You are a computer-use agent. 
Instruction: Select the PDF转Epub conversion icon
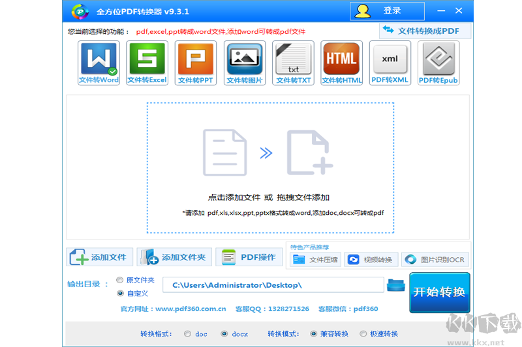pyautogui.click(x=438, y=63)
